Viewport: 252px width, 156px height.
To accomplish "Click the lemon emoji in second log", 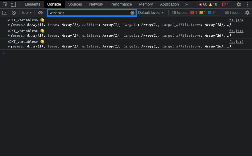I will click(x=42, y=31).
